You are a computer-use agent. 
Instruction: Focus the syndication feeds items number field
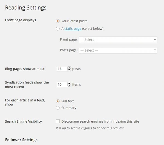click(61, 85)
